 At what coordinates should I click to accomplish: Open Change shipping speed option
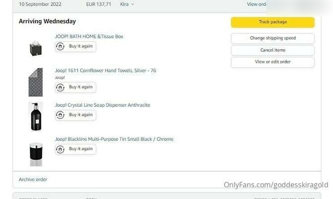(273, 38)
